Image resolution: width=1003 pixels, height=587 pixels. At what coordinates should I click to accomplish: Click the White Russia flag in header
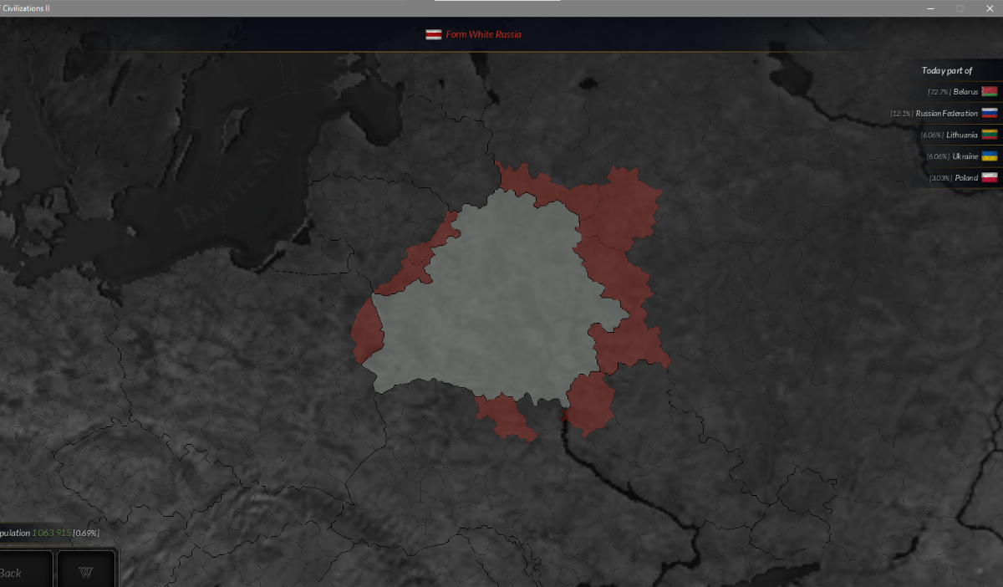433,34
